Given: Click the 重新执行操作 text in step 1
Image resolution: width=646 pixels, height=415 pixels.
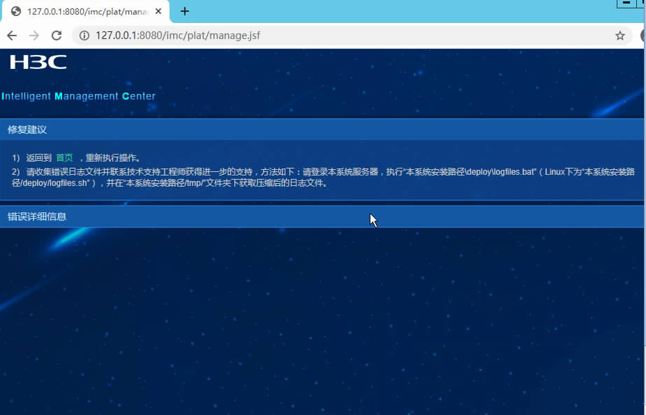Looking at the screenshot, I should (x=111, y=158).
